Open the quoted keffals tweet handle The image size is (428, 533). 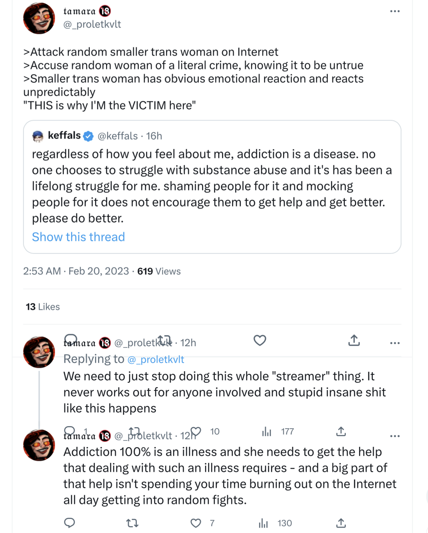tap(117, 136)
